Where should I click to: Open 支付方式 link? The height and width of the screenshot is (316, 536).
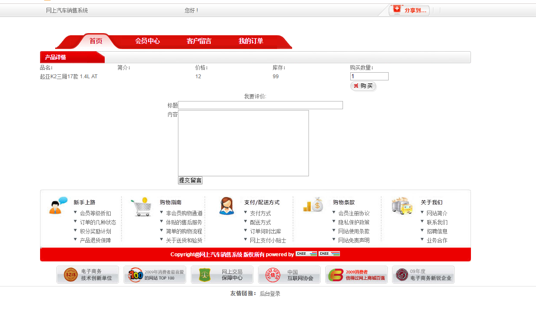(260, 213)
